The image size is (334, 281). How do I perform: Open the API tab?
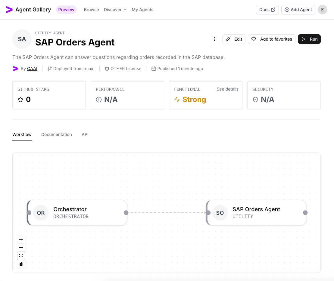(x=85, y=134)
